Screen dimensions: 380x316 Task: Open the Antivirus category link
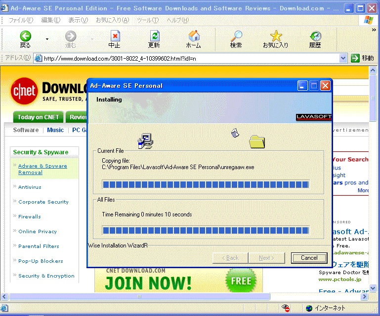click(x=30, y=187)
